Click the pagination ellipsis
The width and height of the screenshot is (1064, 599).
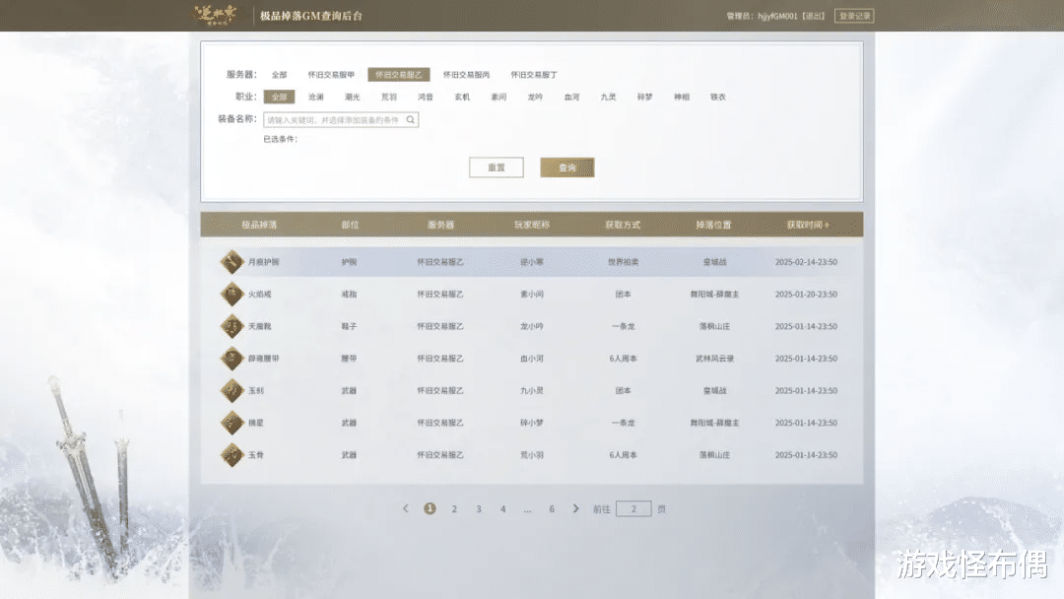tap(527, 510)
